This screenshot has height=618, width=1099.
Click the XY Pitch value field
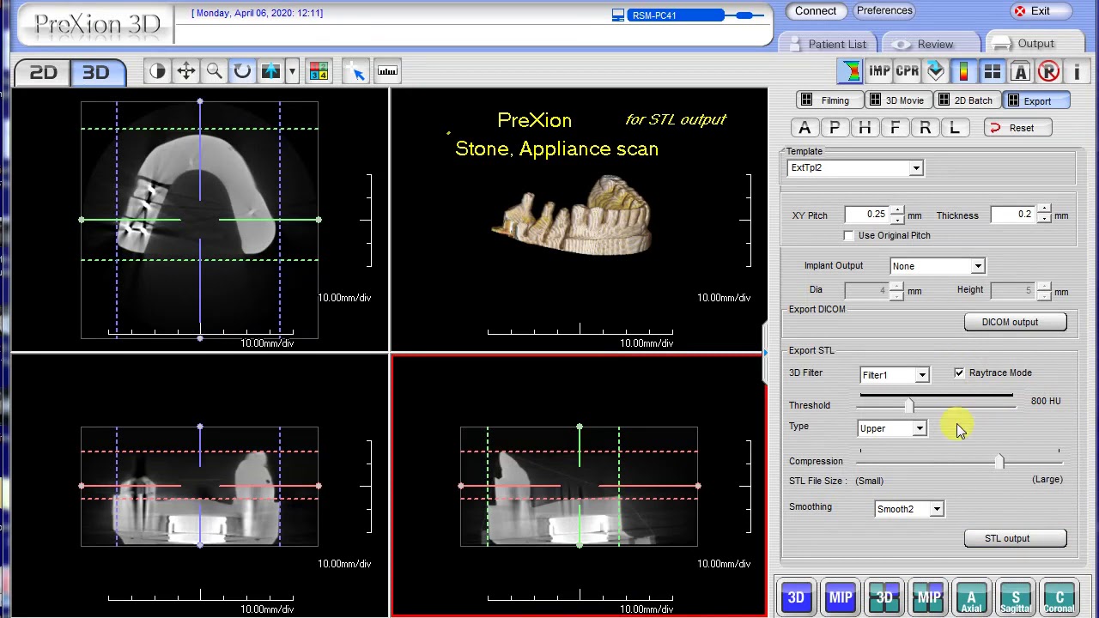(x=866, y=215)
